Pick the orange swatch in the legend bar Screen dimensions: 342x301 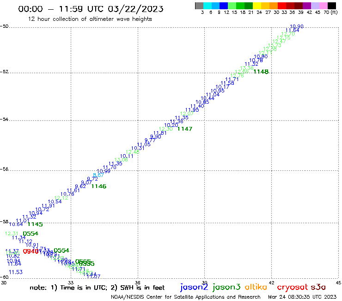(x=274, y=6)
